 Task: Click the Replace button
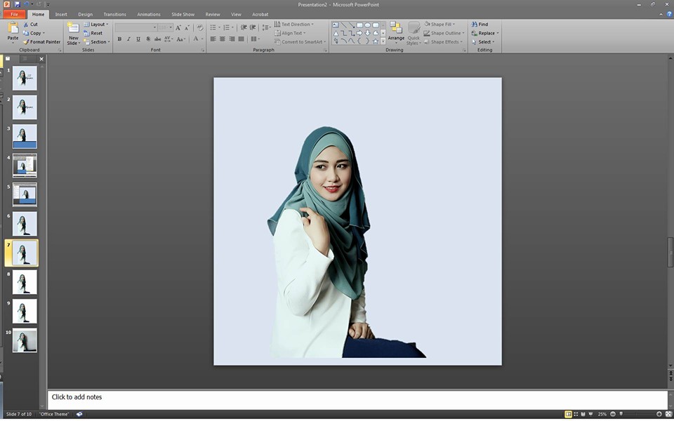[x=485, y=33]
